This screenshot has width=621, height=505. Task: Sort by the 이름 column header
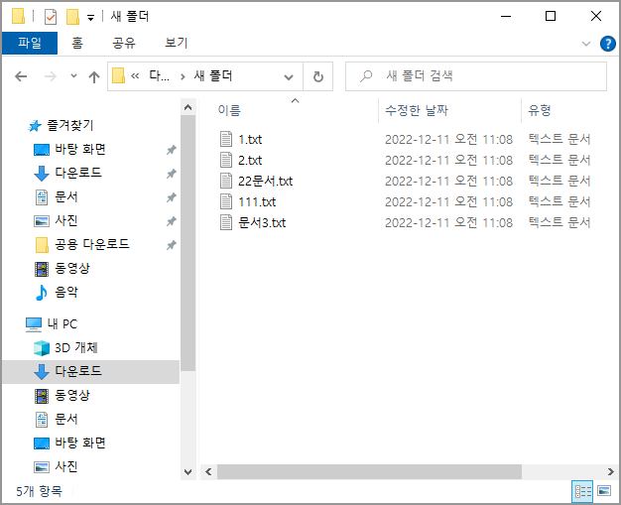[229, 110]
